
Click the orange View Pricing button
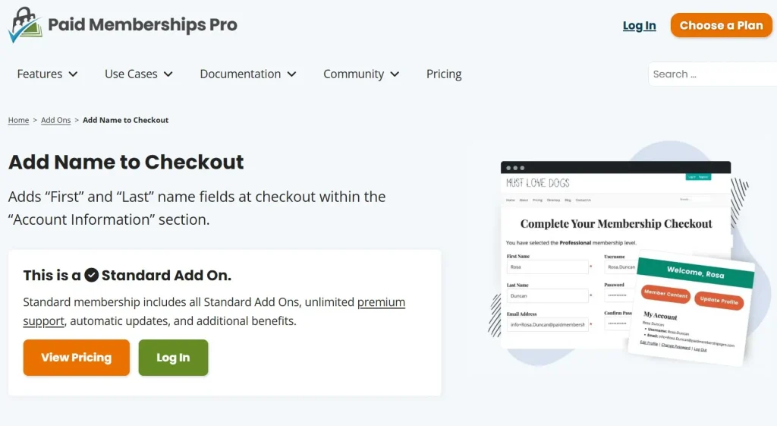pos(77,358)
